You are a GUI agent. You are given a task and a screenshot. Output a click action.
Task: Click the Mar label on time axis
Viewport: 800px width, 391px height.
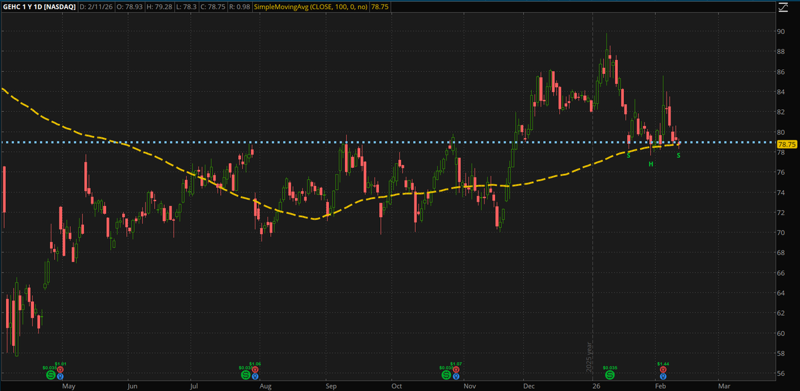(x=724, y=386)
